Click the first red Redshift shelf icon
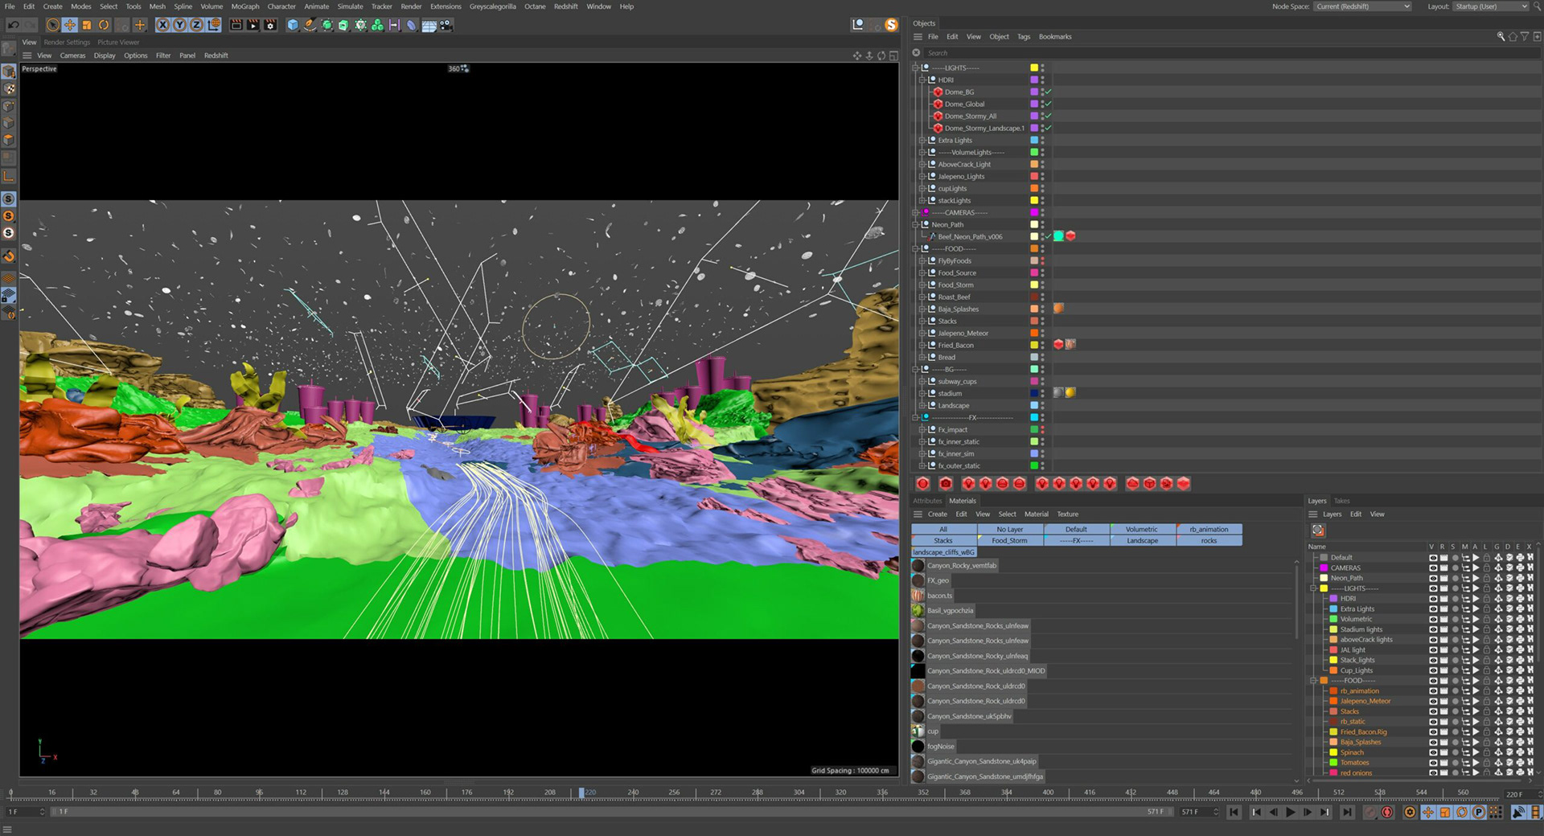The width and height of the screenshot is (1544, 836). (923, 483)
